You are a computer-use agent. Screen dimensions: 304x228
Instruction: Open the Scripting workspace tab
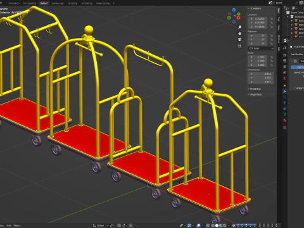tap(73, 3)
